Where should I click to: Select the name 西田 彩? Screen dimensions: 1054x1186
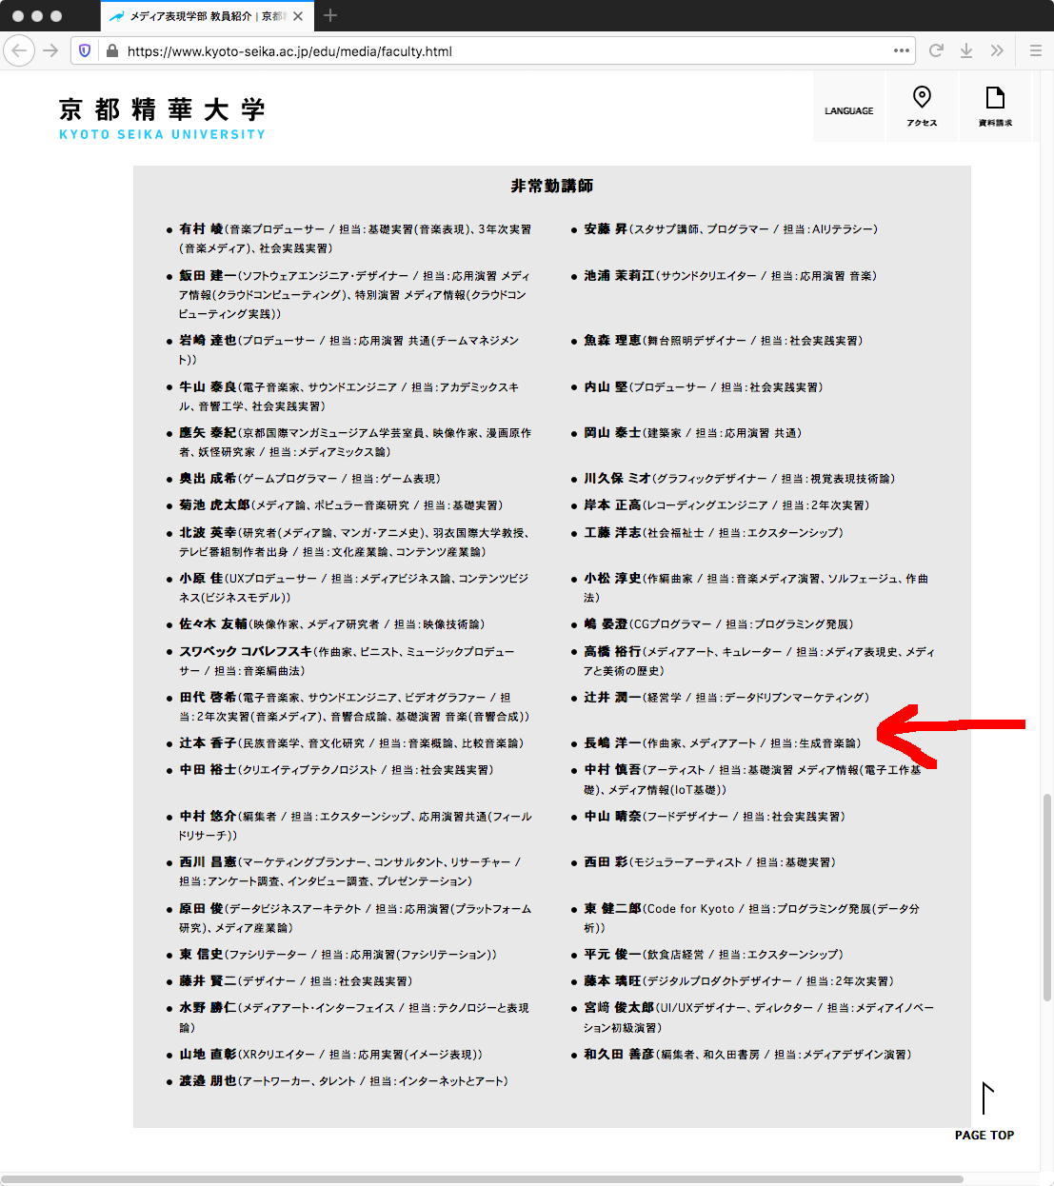(x=606, y=862)
